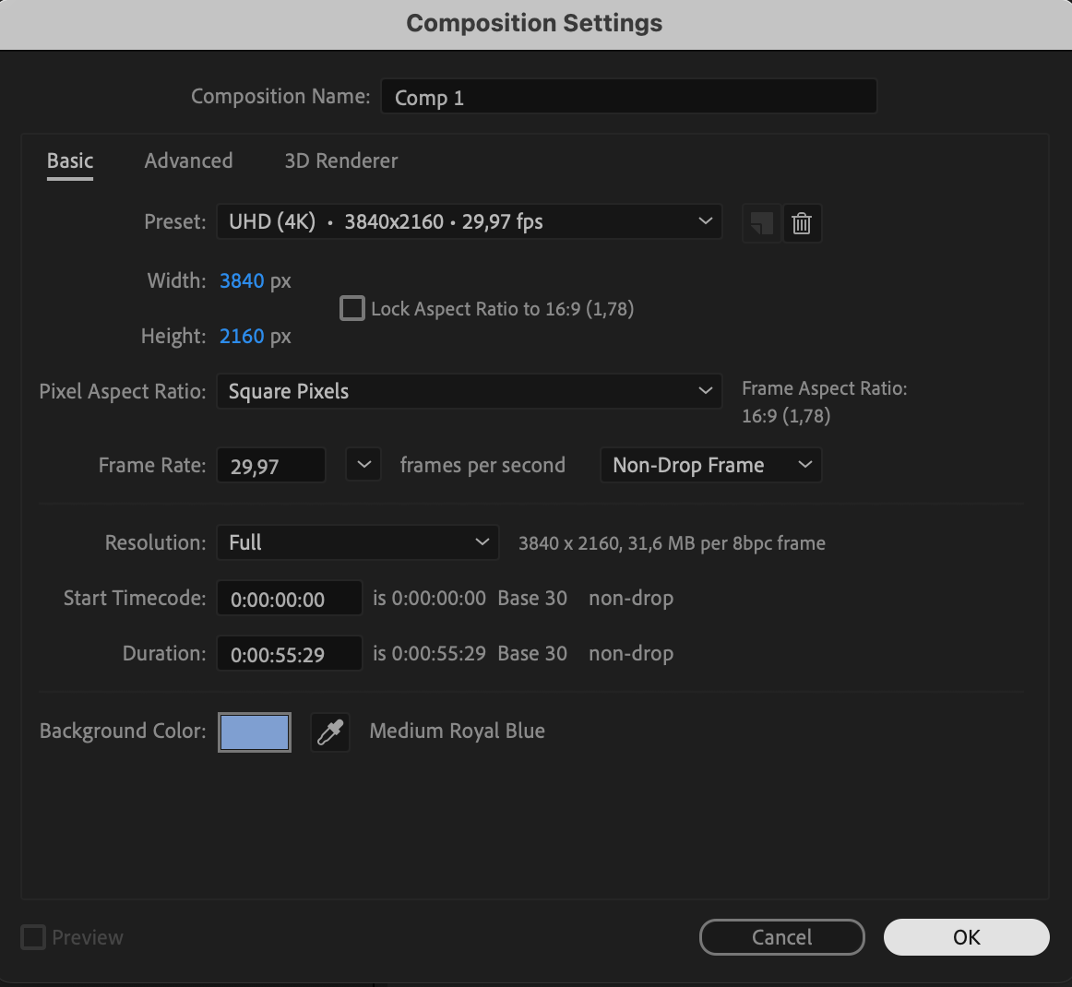Open the Resolution Full dropdown
This screenshot has width=1072, height=987.
357,542
